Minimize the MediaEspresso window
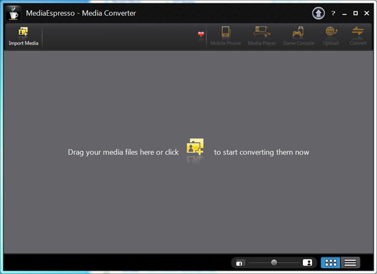This screenshot has width=377, height=274. click(x=344, y=14)
